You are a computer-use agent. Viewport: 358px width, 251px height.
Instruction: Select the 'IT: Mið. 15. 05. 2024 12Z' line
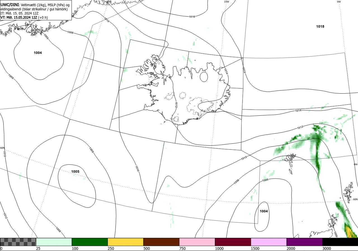coord(19,13)
